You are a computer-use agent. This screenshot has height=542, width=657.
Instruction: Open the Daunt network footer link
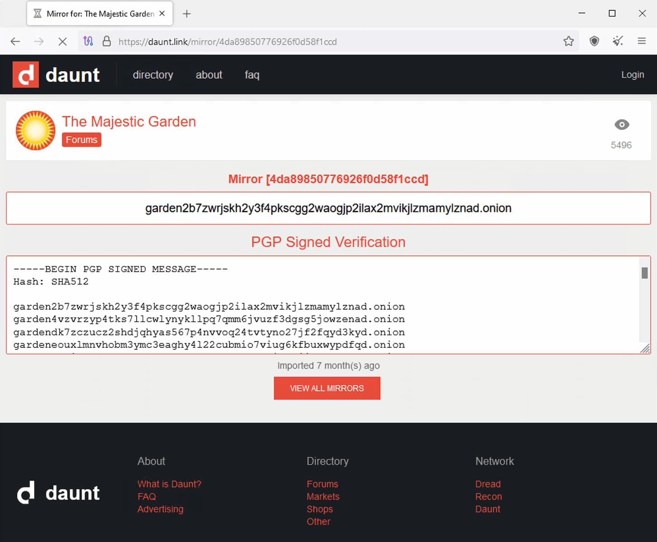(x=488, y=509)
